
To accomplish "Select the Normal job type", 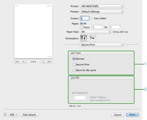I will pos(74,59).
